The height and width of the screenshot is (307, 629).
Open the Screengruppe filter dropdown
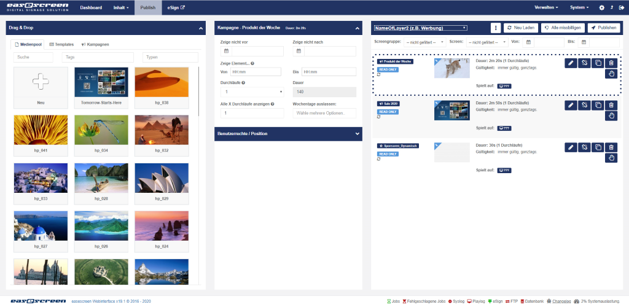coord(424,42)
